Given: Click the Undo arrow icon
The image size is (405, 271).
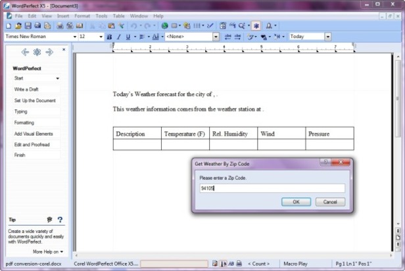Looking at the screenshot, I should point(134,26).
